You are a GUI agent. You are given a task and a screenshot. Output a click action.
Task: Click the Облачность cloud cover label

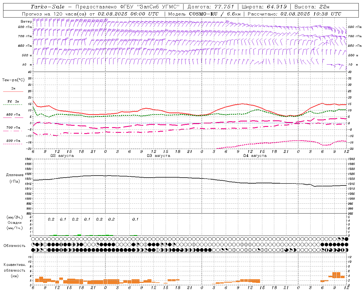[14, 246]
